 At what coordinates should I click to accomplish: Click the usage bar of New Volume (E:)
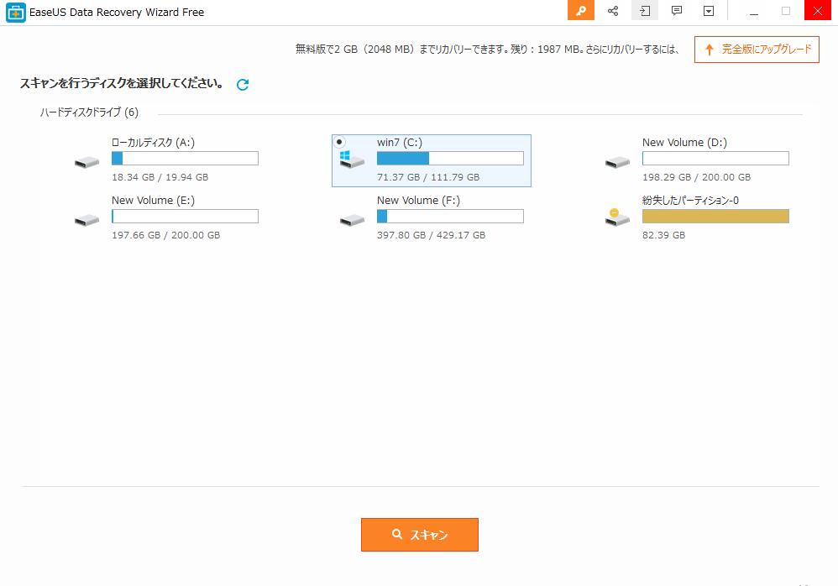185,216
